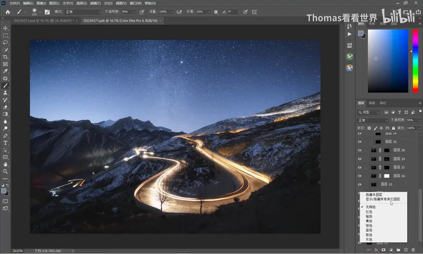Hide layer 图层 33 eye icon
Screen dimensions: 423x254
[x=360, y=142]
